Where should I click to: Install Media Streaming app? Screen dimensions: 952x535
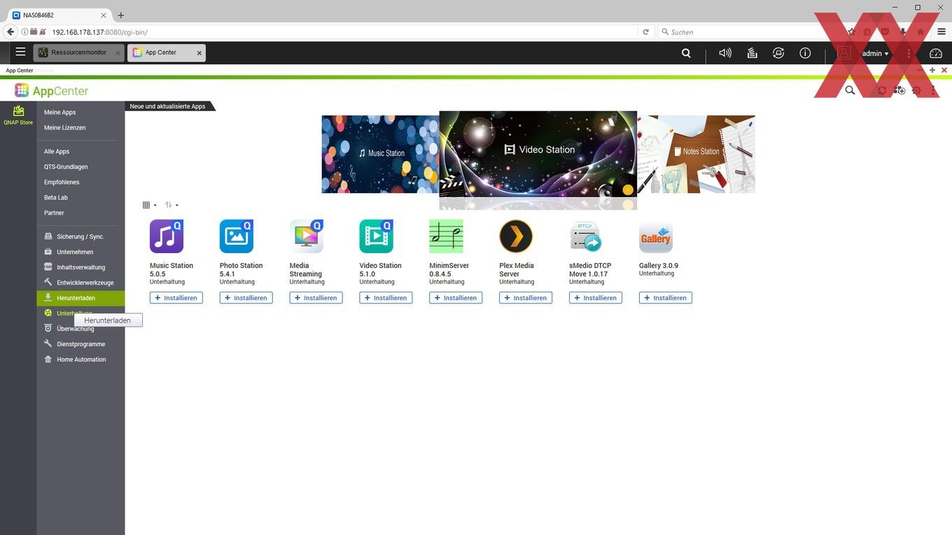click(x=316, y=298)
